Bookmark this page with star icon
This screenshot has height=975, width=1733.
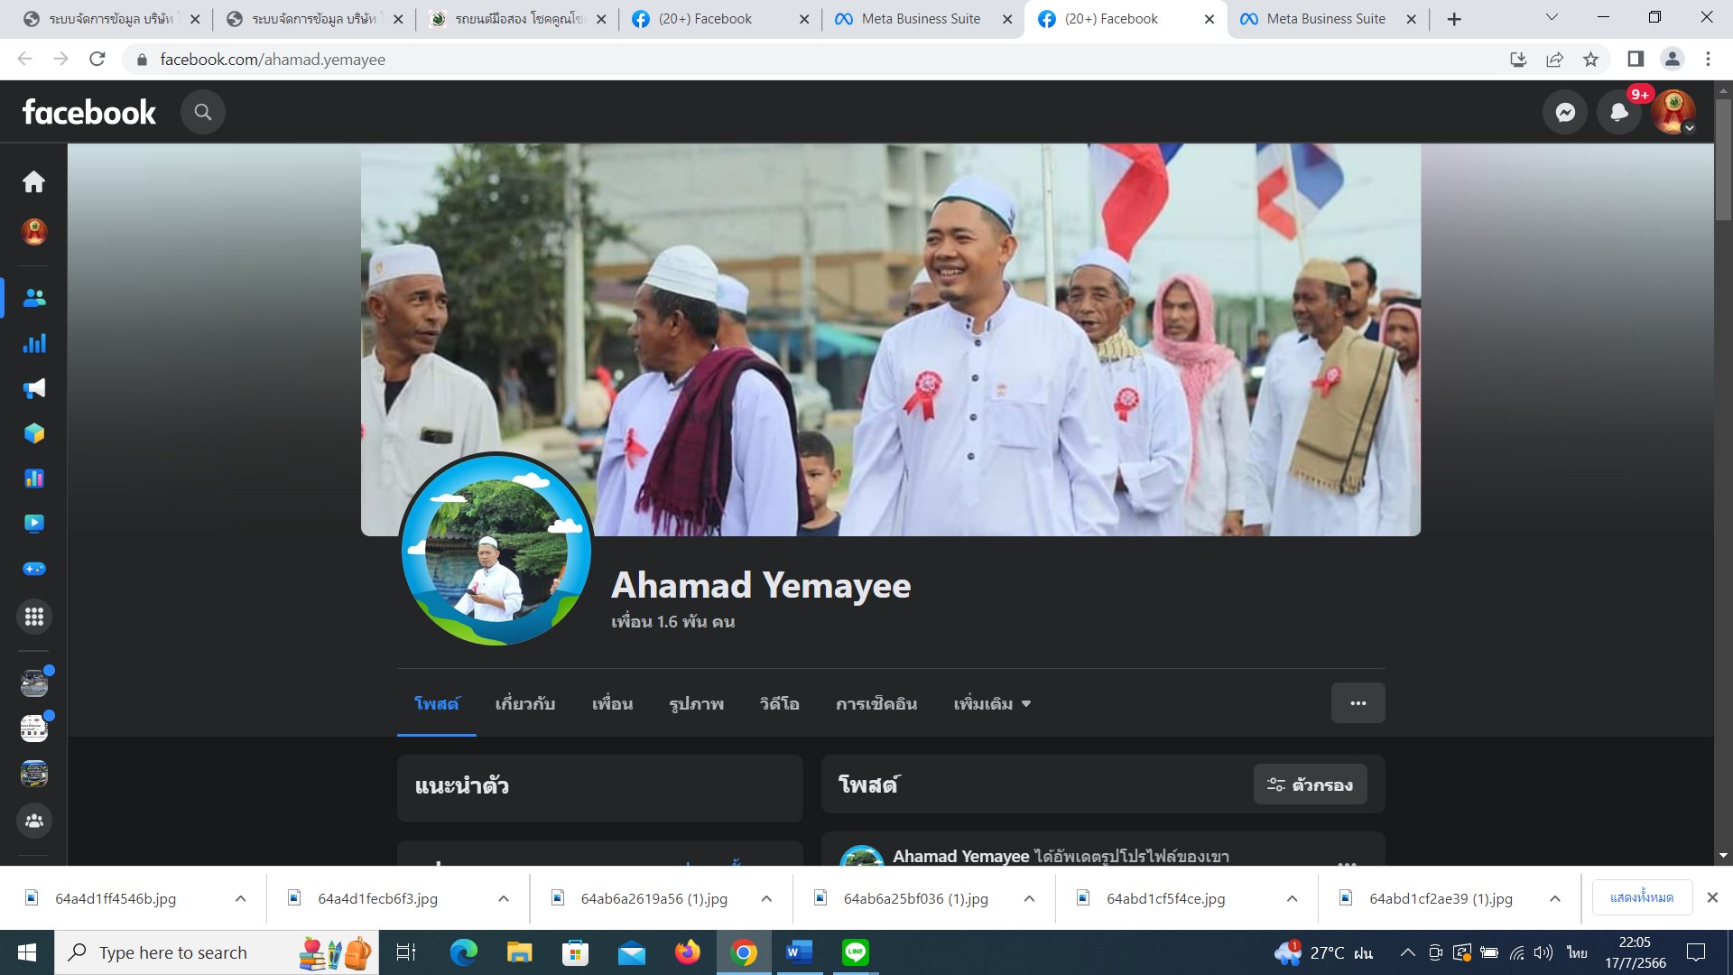1590,60
